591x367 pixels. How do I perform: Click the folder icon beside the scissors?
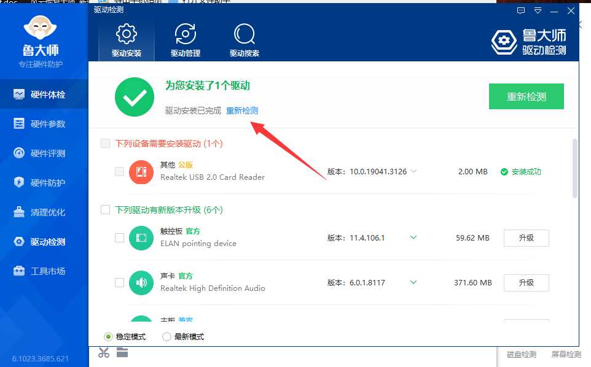click(122, 352)
